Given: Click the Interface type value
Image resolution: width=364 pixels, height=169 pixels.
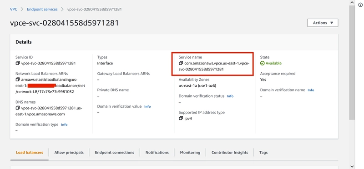Looking at the screenshot, I should coord(105,63).
